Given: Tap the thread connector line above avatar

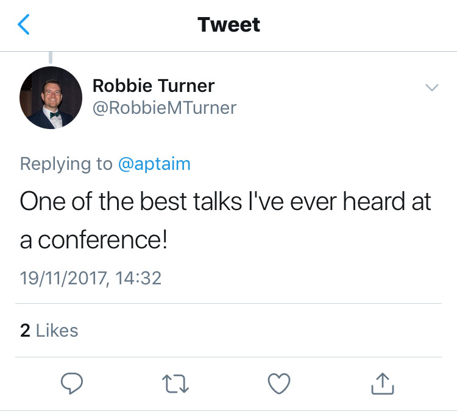Looking at the screenshot, I should [x=51, y=57].
